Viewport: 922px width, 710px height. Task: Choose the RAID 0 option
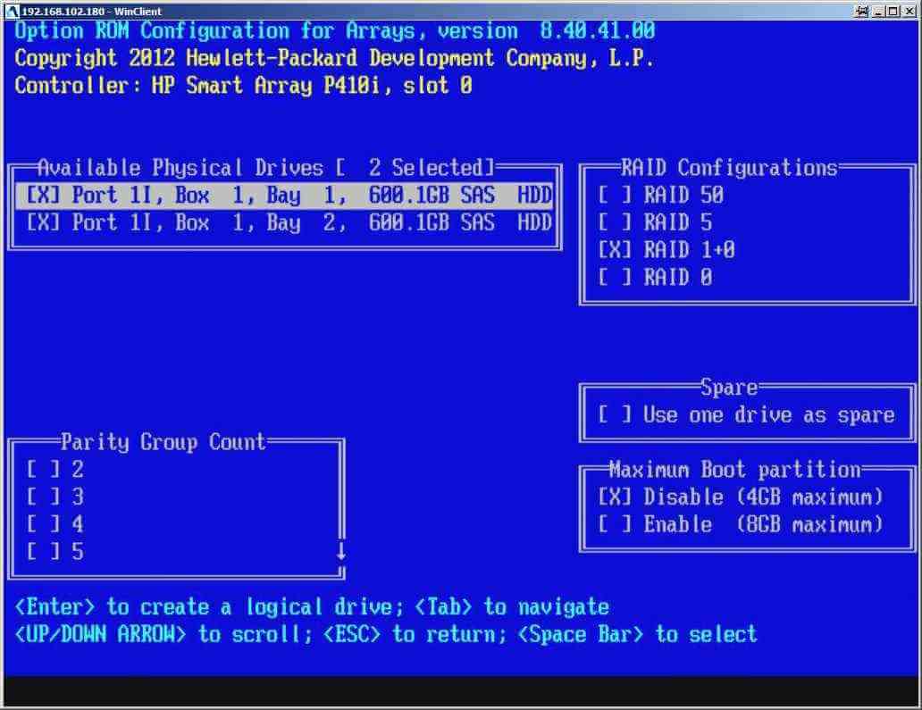(655, 278)
